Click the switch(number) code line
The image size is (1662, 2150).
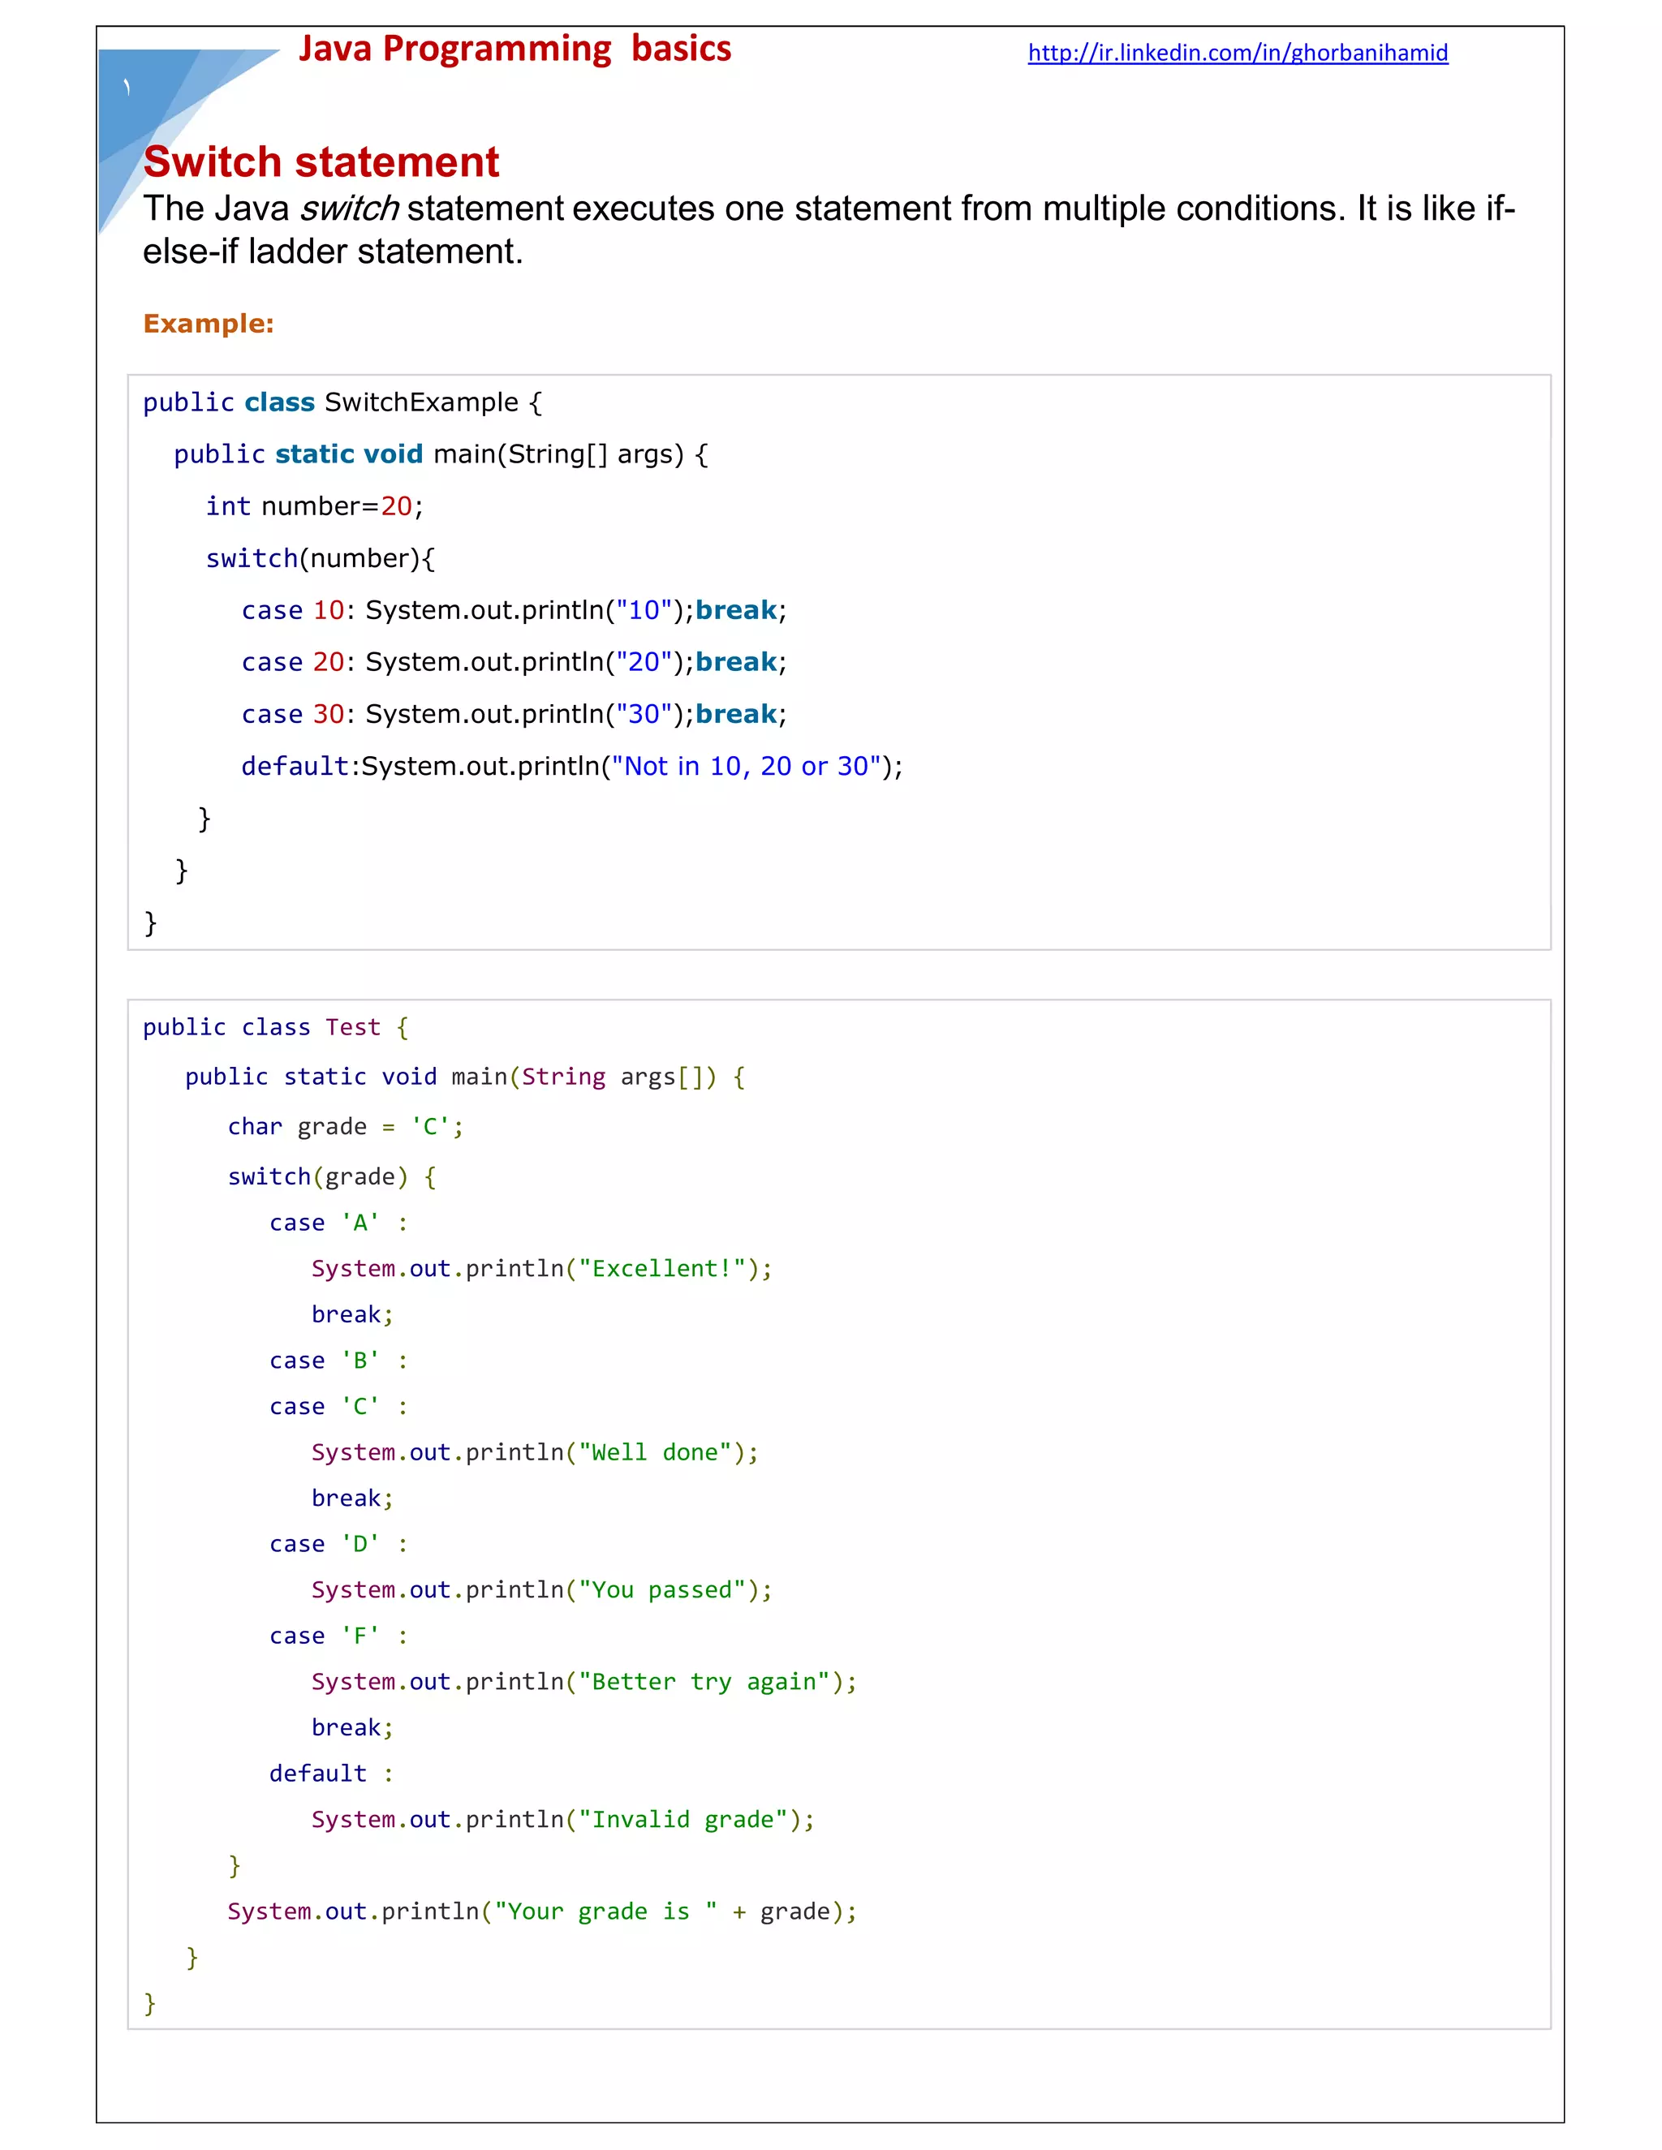(x=320, y=558)
